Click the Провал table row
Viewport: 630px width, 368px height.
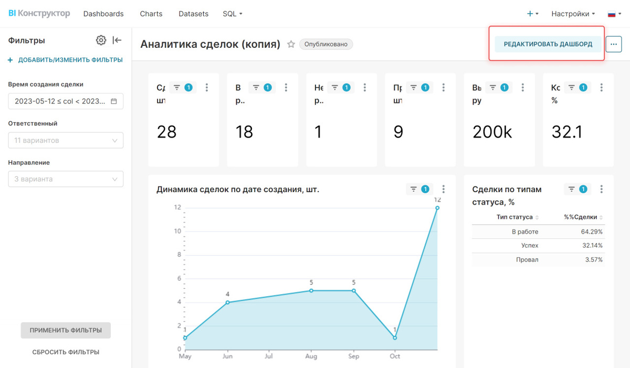click(x=538, y=259)
